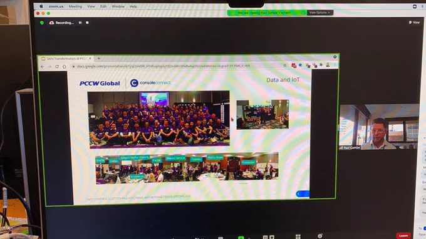Click the View layout button at top right
The height and width of the screenshot is (239, 426).
pyautogui.click(x=414, y=22)
